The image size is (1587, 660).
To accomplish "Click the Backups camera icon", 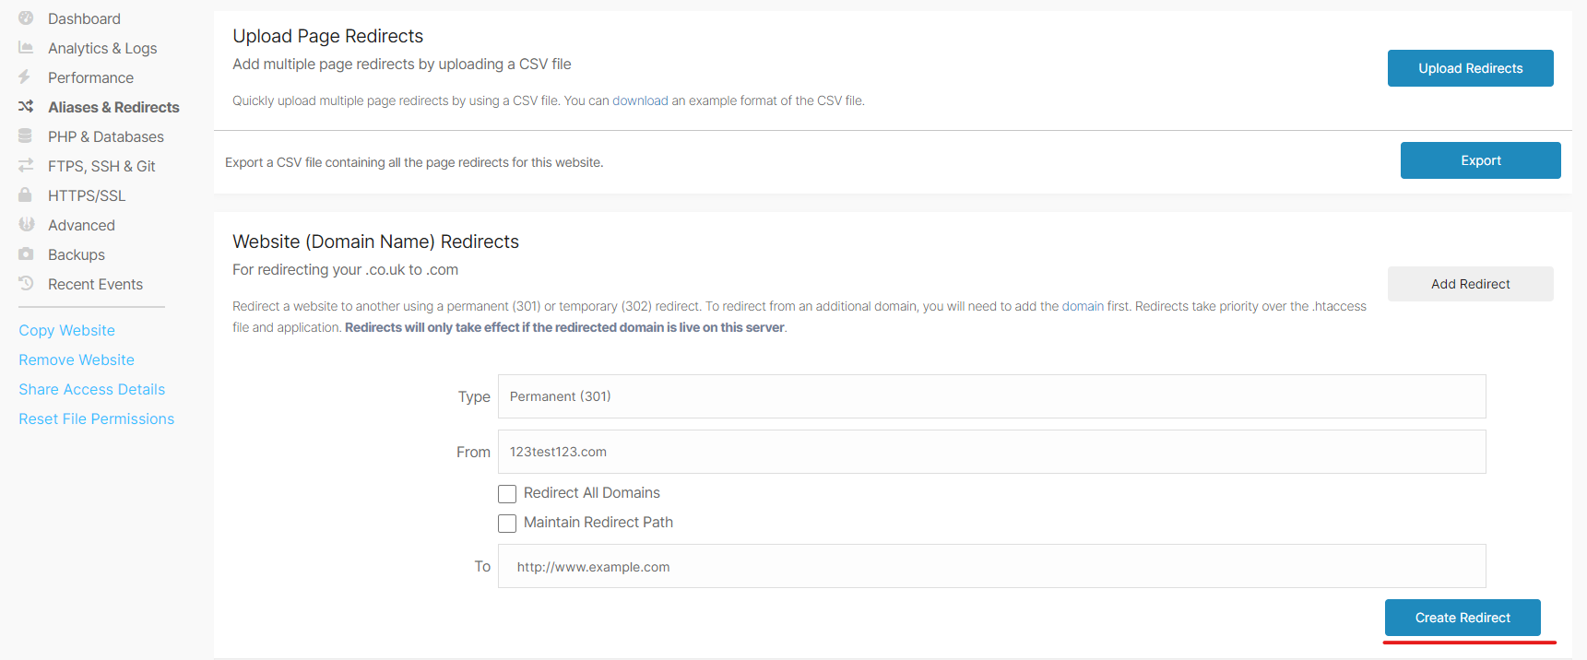I will 26,254.
